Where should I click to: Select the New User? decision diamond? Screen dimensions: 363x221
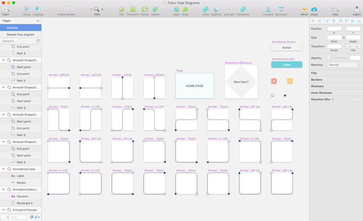coord(241,82)
